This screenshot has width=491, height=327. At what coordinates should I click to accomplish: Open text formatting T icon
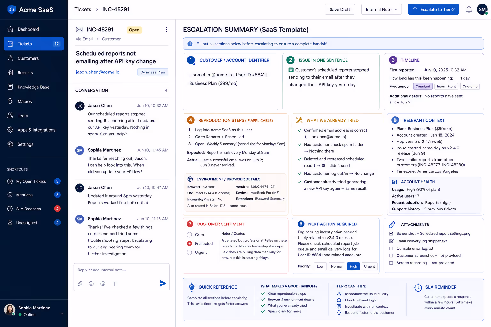coord(114,284)
